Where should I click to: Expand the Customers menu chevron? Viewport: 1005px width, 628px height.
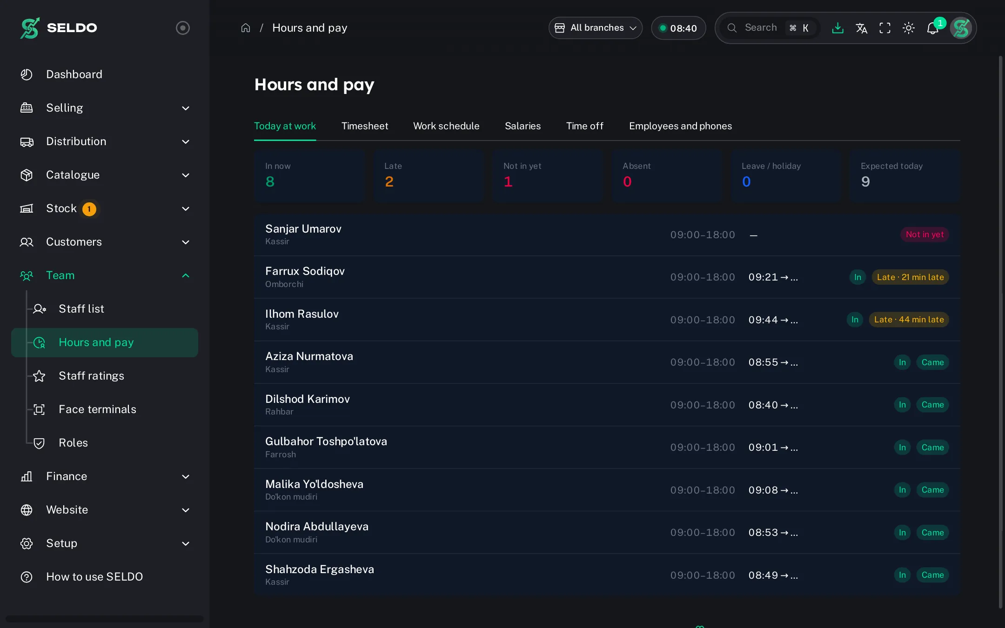(186, 242)
